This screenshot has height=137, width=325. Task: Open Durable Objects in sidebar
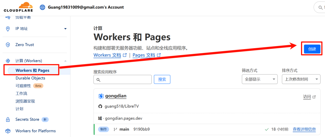[30, 78]
